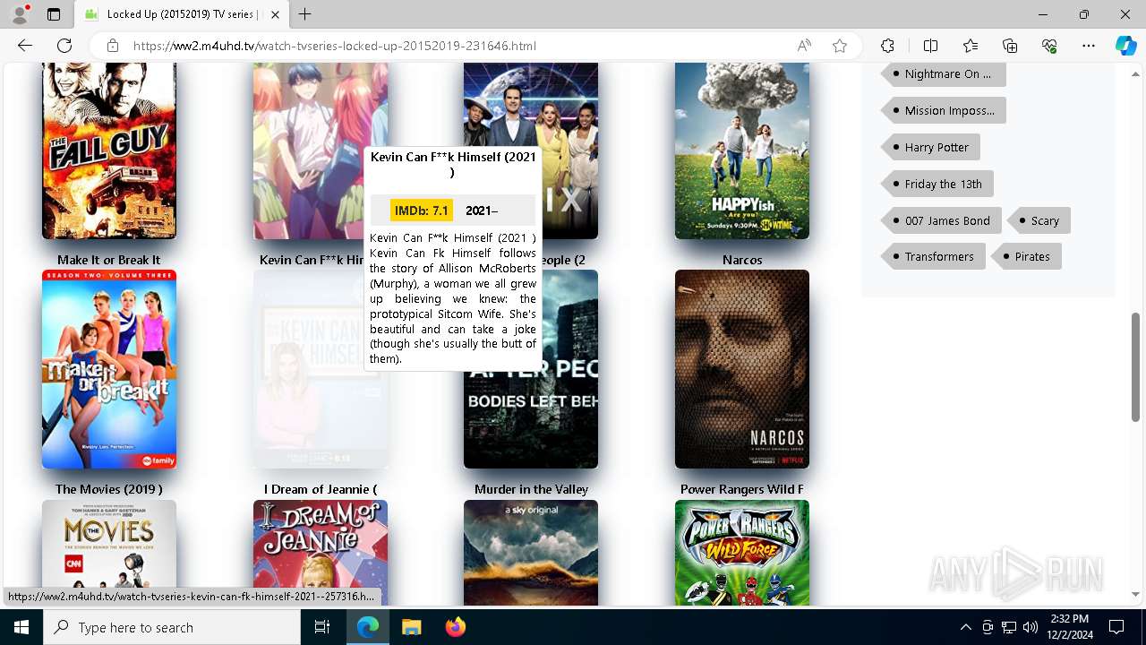Image resolution: width=1146 pixels, height=645 pixels.
Task: Show hidden system tray icons
Action: click(x=965, y=627)
